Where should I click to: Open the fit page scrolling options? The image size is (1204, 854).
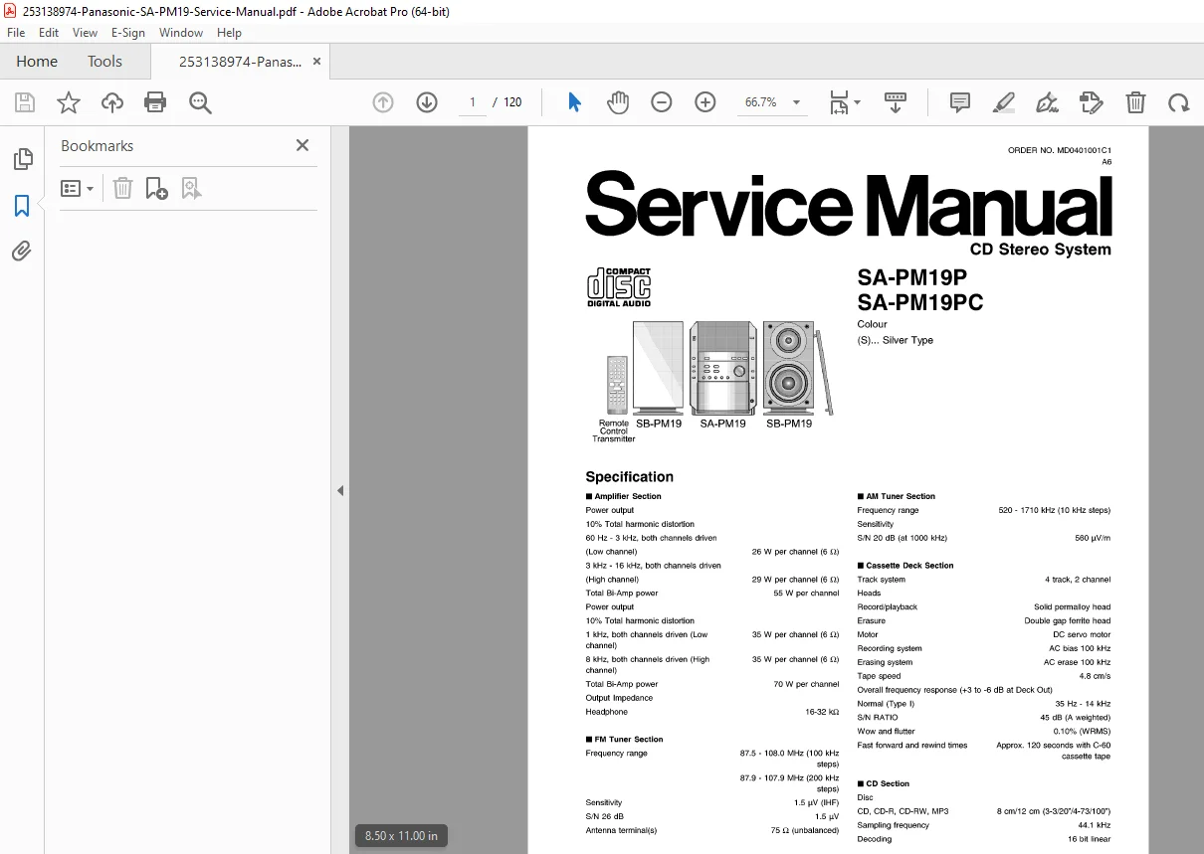click(845, 102)
